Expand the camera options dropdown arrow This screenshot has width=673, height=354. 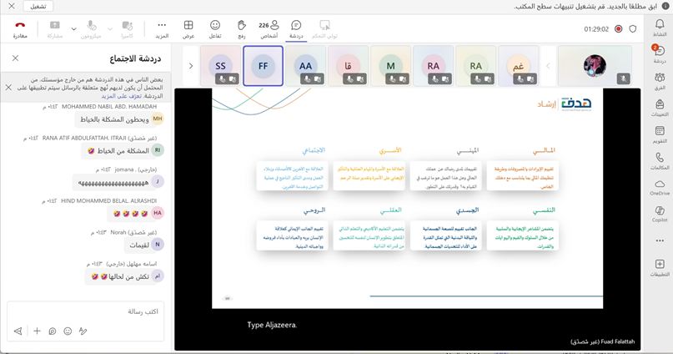click(110, 29)
